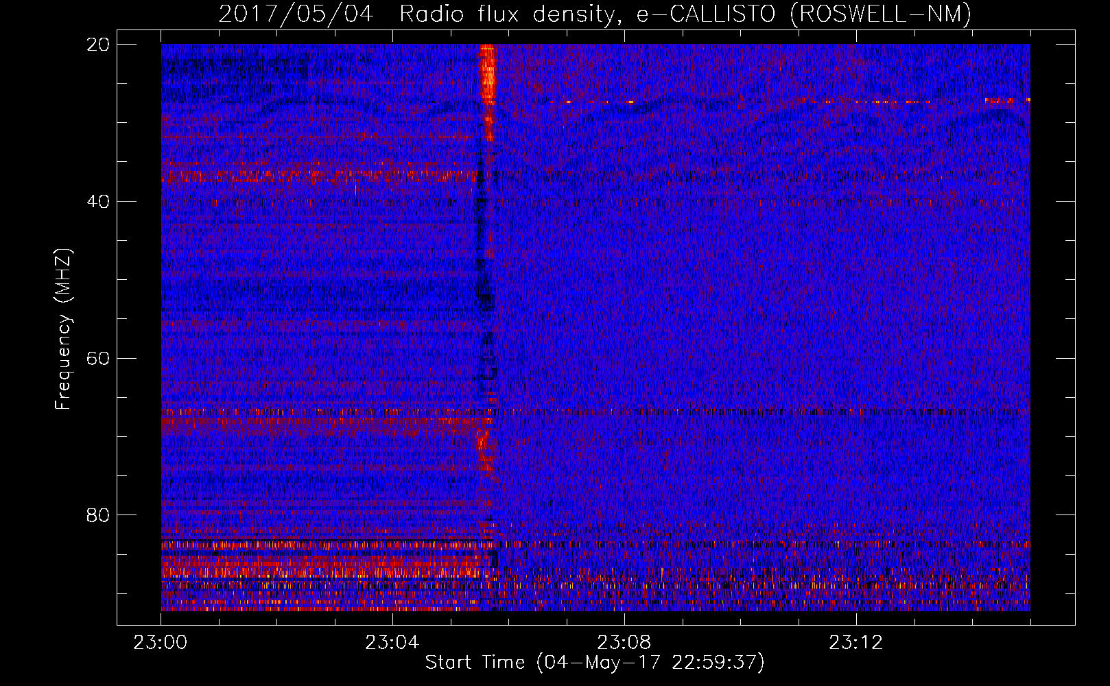Click the 23:04 time tick label
The height and width of the screenshot is (686, 1110).
coord(392,643)
